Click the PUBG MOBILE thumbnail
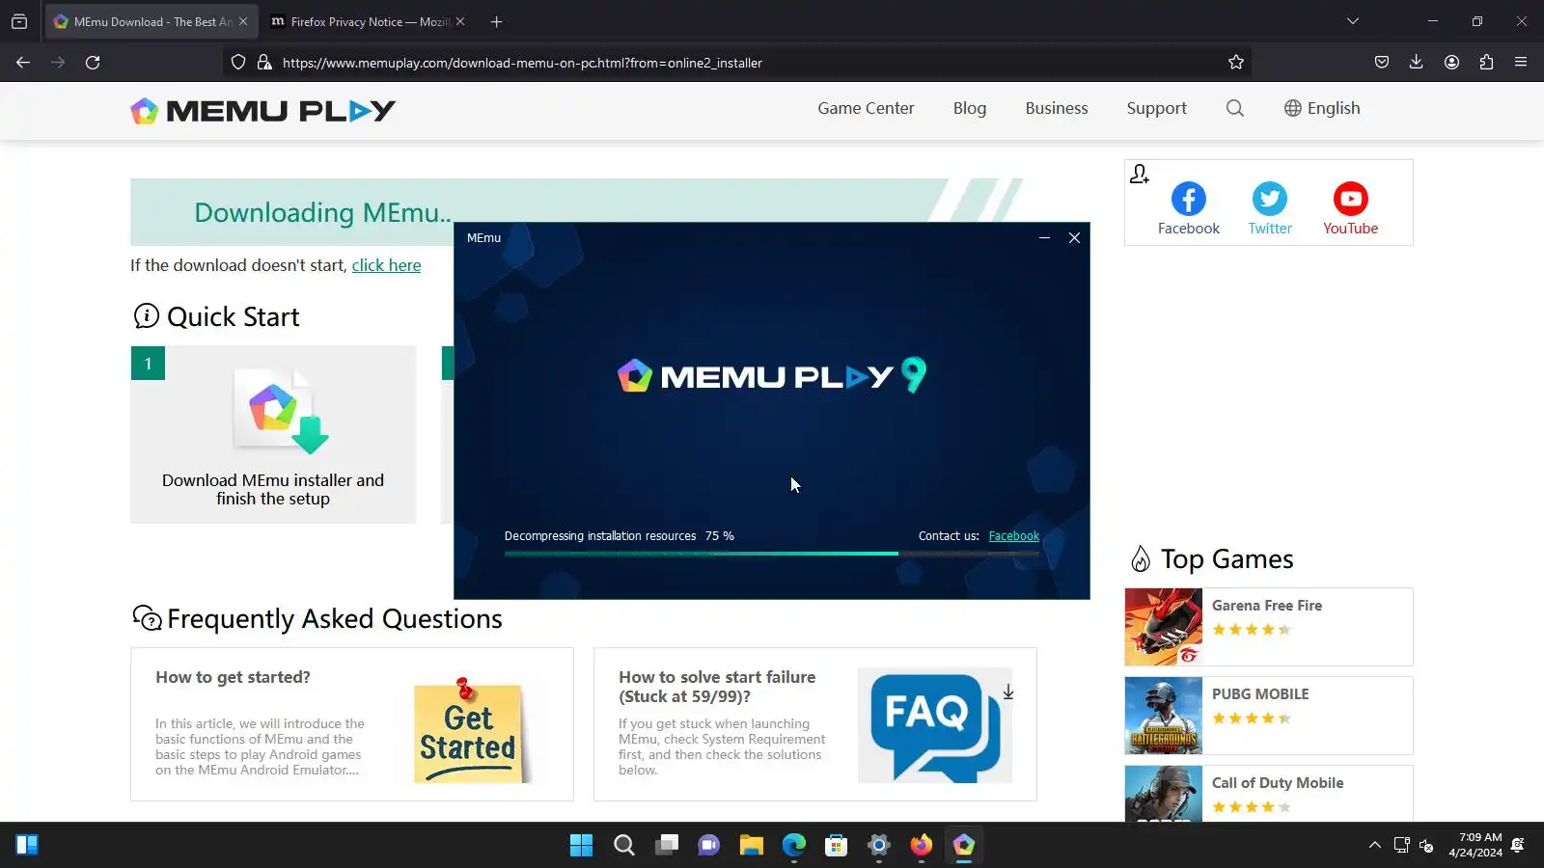 pos(1163,716)
